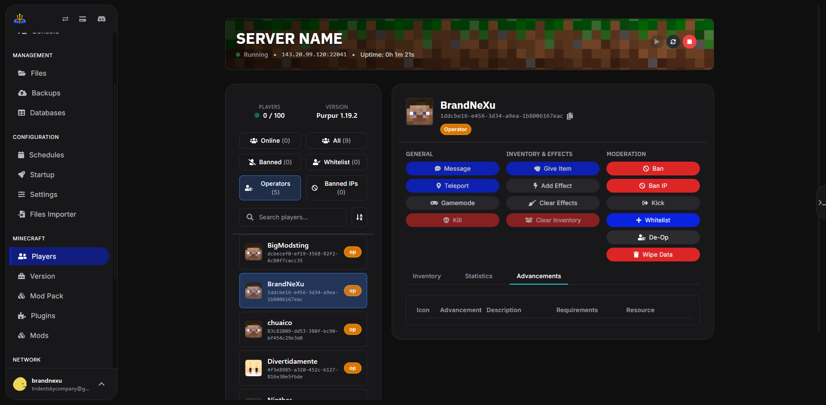The image size is (826, 405).
Task: Click the Discord icon in the sidebar header
Action: click(102, 19)
